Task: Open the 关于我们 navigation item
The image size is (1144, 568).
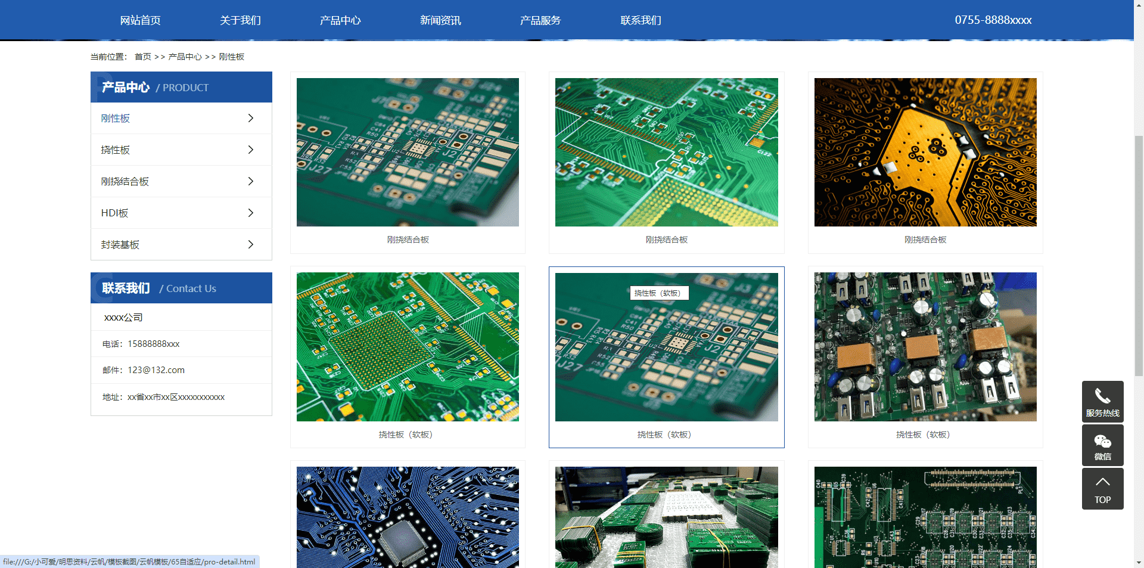Action: [x=241, y=20]
